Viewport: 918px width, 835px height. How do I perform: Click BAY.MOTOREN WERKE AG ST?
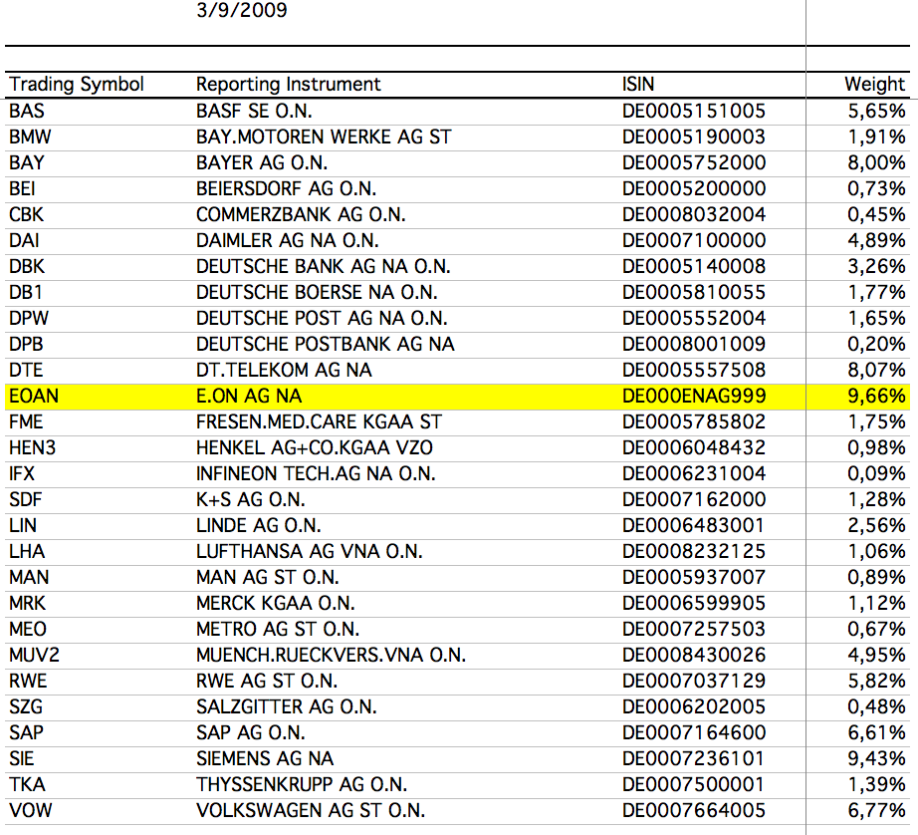324,138
